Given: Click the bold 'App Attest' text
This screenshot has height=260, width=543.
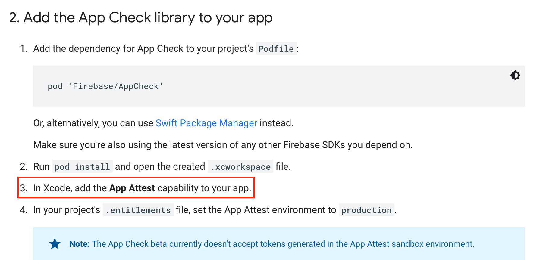Looking at the screenshot, I should 132,188.
